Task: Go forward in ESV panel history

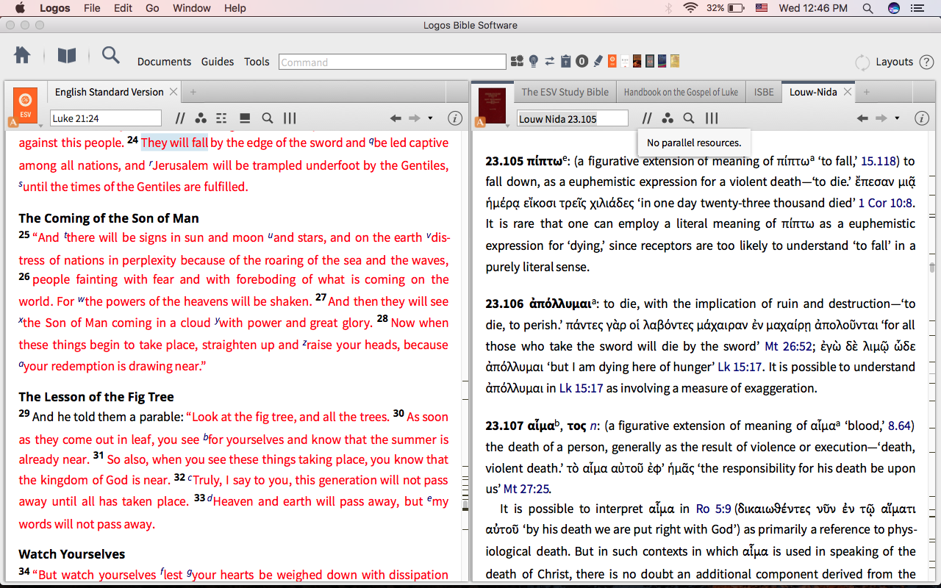Action: (x=415, y=118)
